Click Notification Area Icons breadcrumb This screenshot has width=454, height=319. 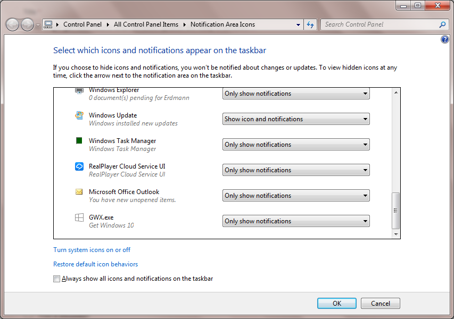(222, 24)
